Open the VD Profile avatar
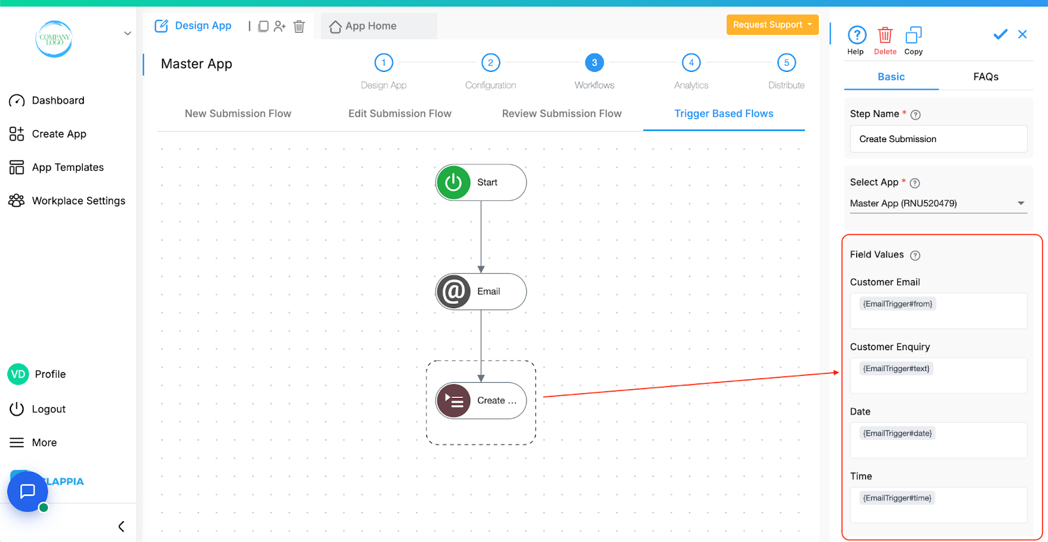This screenshot has width=1048, height=542. pyautogui.click(x=18, y=374)
